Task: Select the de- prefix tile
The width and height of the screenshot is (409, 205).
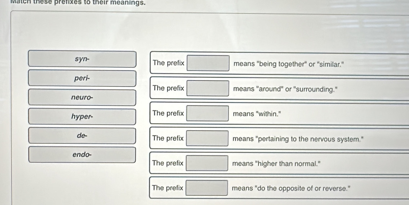Action: pos(82,136)
